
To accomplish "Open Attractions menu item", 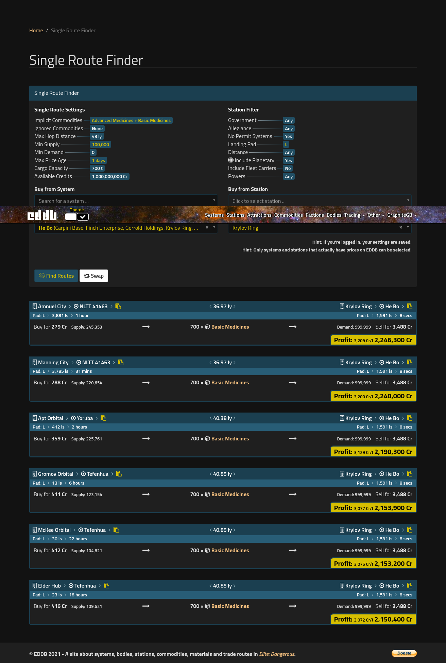I will pos(259,215).
